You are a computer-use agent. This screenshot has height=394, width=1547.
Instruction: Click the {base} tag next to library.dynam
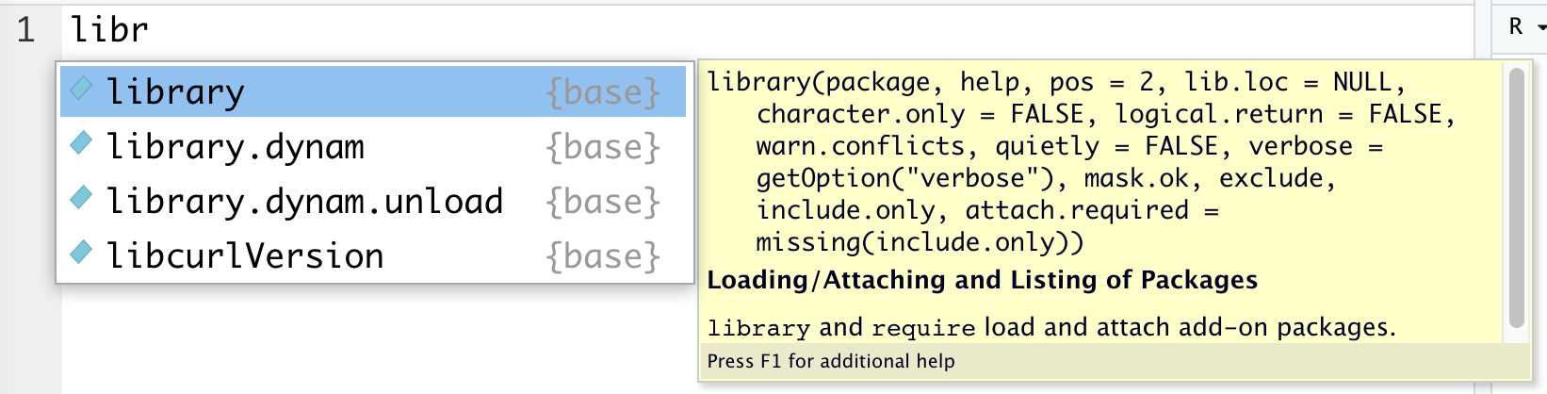[604, 147]
